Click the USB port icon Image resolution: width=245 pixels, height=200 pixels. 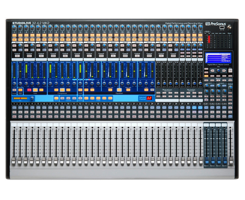click(222, 28)
